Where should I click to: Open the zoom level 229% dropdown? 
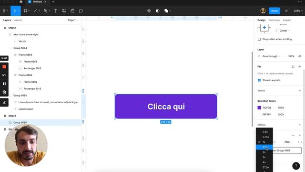[x=298, y=11]
